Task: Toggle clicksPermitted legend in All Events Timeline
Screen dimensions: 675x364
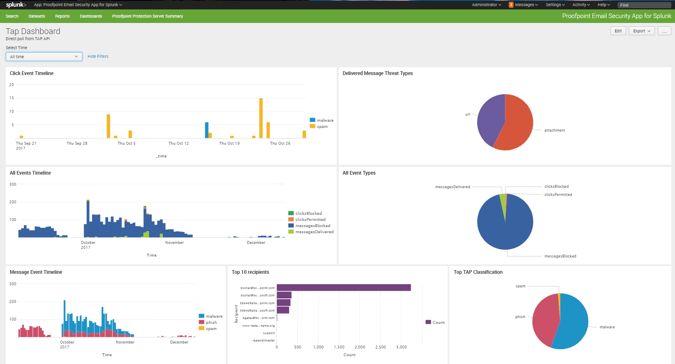Action: [x=307, y=219]
